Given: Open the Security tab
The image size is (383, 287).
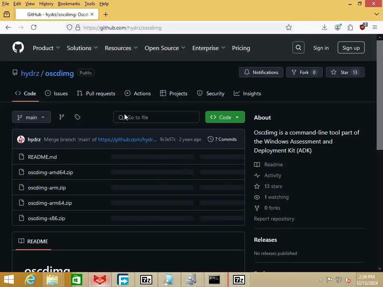Looking at the screenshot, I should click(x=211, y=93).
